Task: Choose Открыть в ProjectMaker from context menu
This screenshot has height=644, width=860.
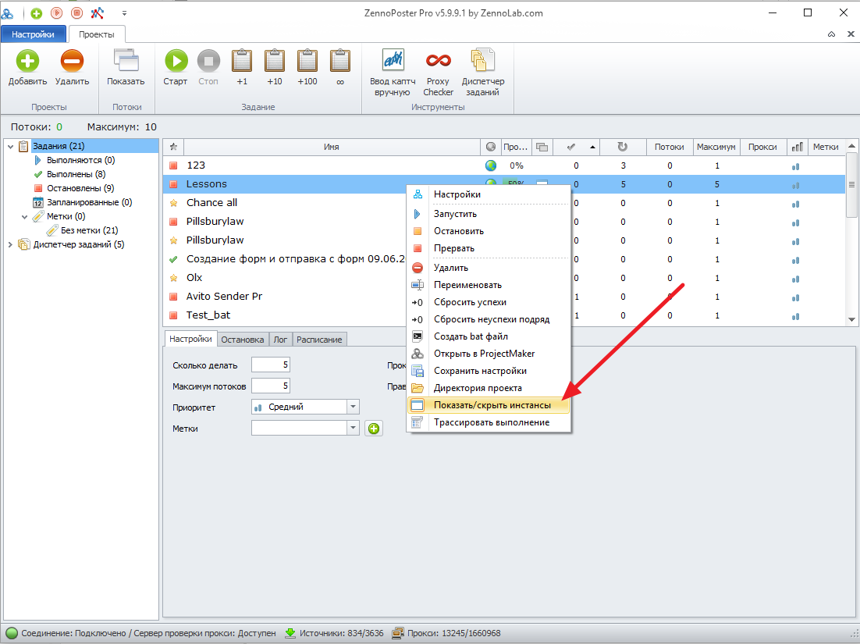Action: click(x=484, y=354)
